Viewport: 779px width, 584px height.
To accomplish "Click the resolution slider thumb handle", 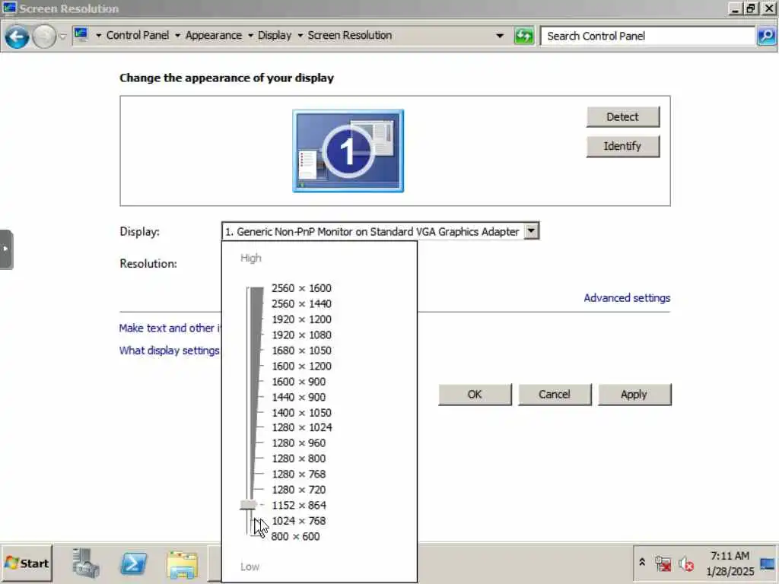I will [248, 505].
